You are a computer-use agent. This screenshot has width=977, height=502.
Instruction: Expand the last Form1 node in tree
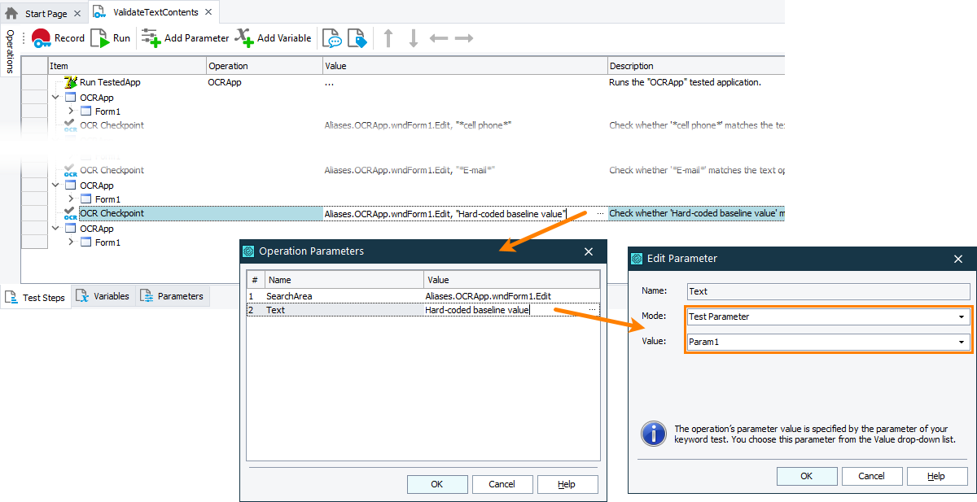(x=70, y=242)
